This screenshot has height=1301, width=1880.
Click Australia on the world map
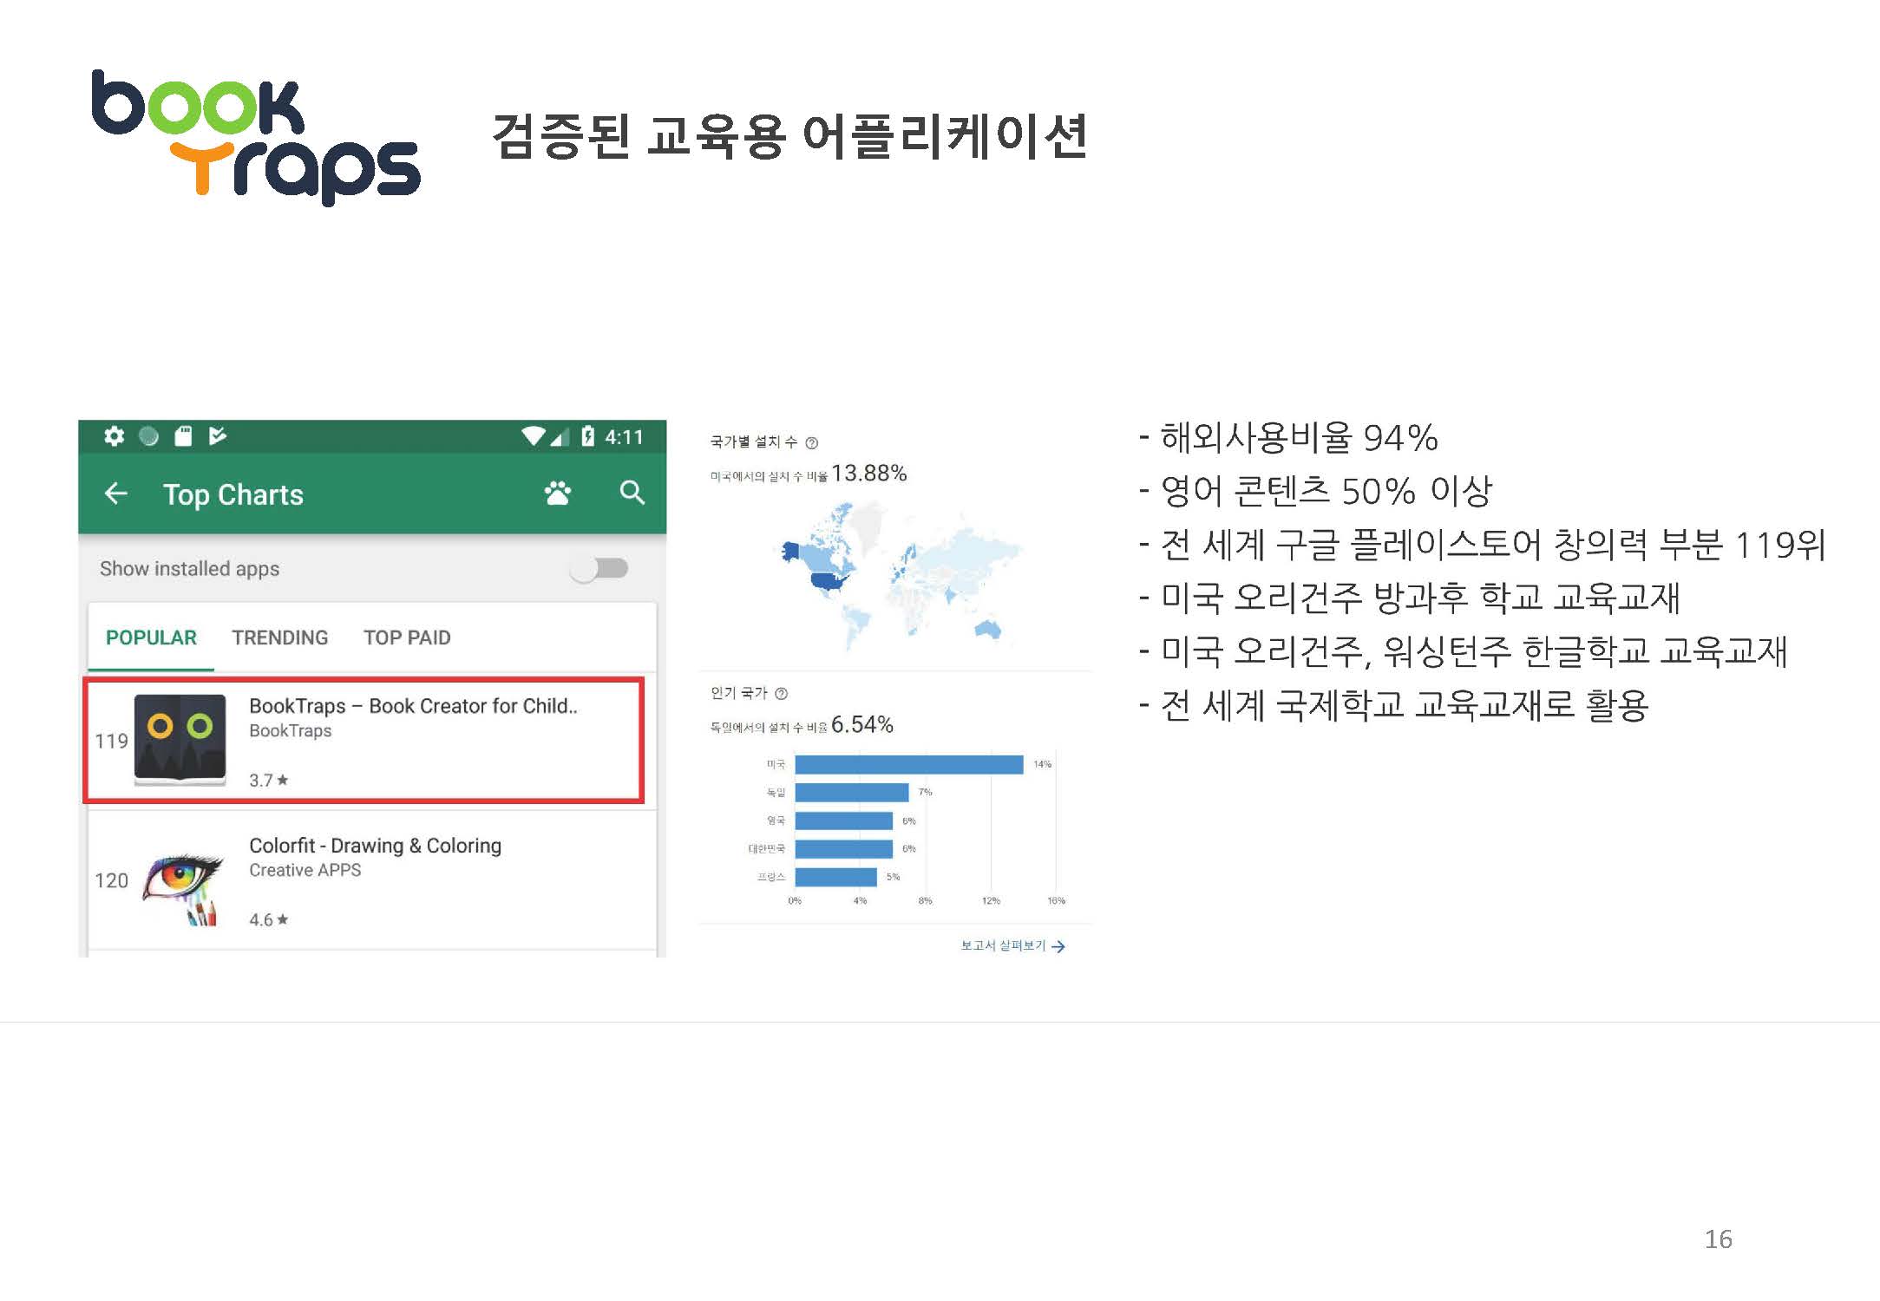pos(987,628)
